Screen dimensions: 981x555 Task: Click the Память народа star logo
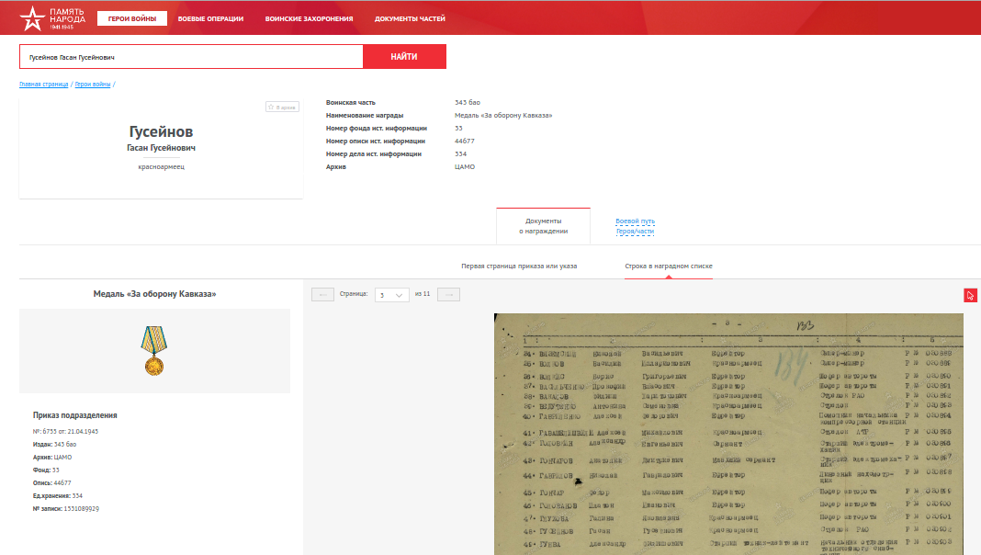coord(31,17)
